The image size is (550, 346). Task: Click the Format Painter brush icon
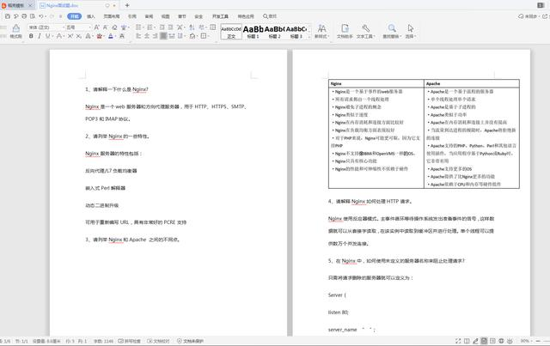pos(15,31)
